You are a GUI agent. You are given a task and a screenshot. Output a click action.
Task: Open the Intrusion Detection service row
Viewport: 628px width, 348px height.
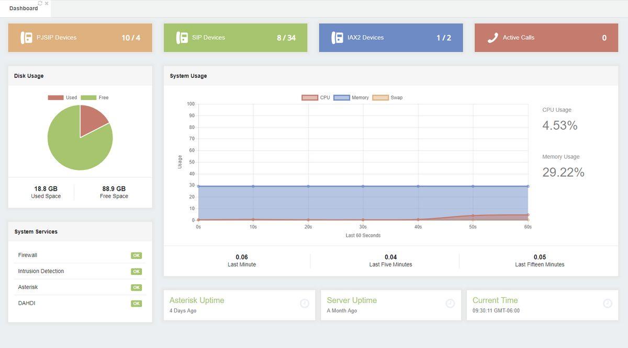tap(80, 271)
